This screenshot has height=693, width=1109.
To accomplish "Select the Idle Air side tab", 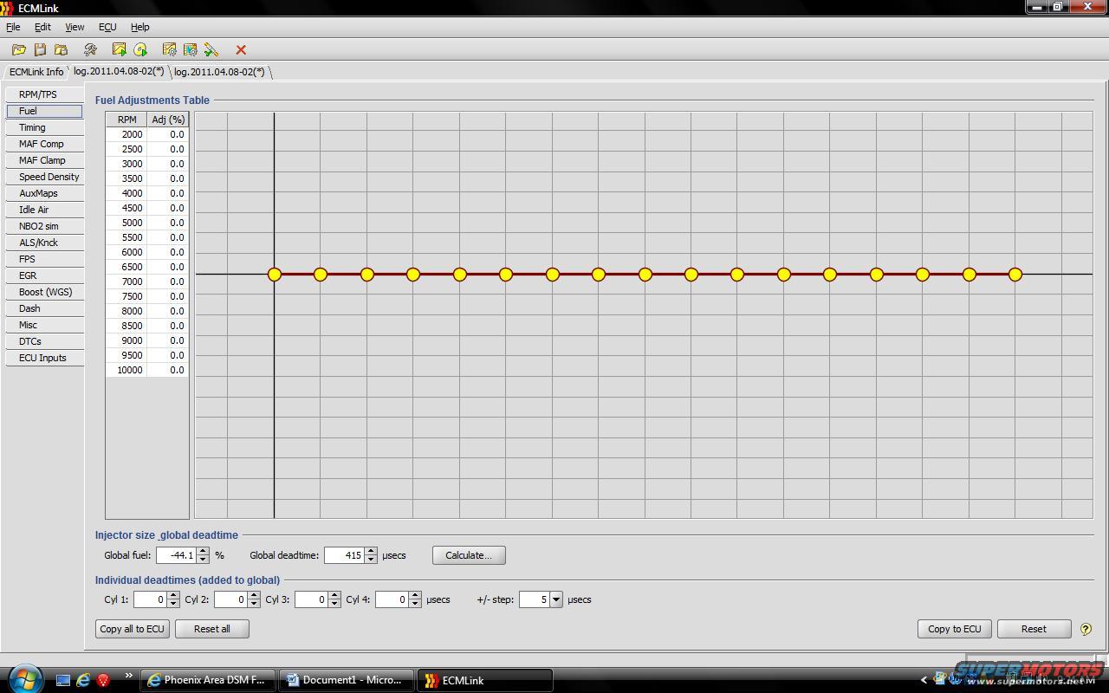I will click(x=44, y=210).
